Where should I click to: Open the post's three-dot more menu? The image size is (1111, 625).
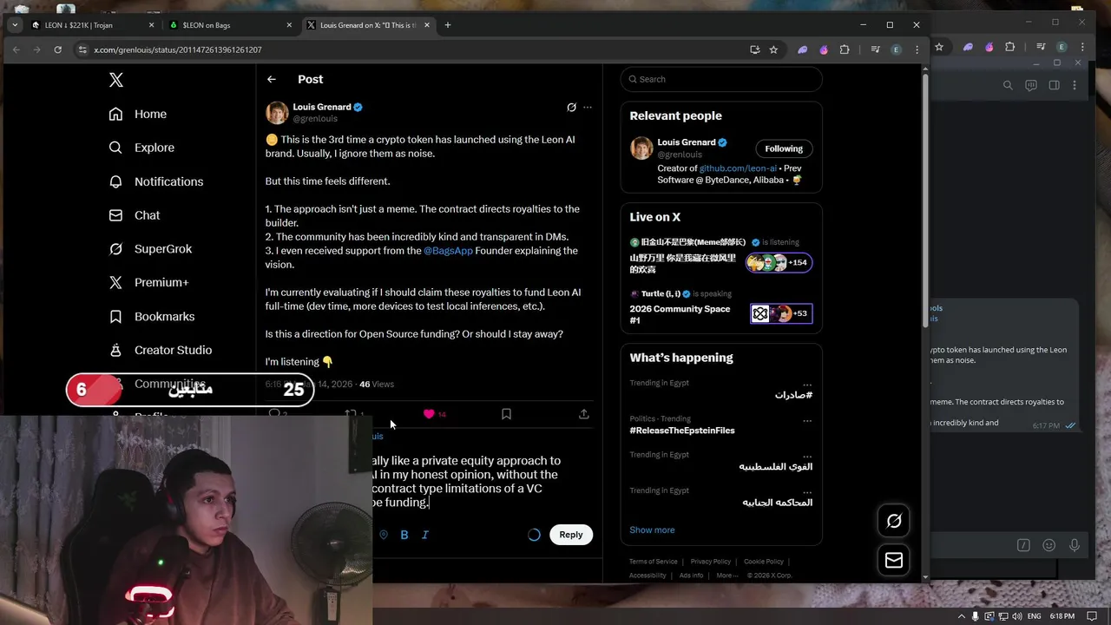coord(588,108)
